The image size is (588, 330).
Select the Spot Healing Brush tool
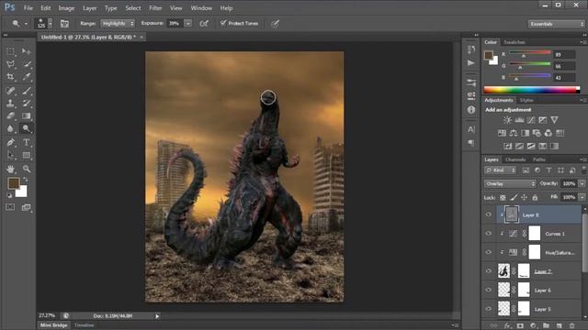click(x=10, y=90)
